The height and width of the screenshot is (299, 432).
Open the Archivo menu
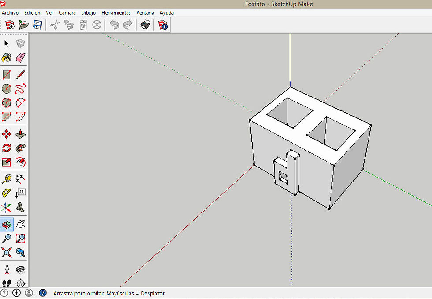10,13
